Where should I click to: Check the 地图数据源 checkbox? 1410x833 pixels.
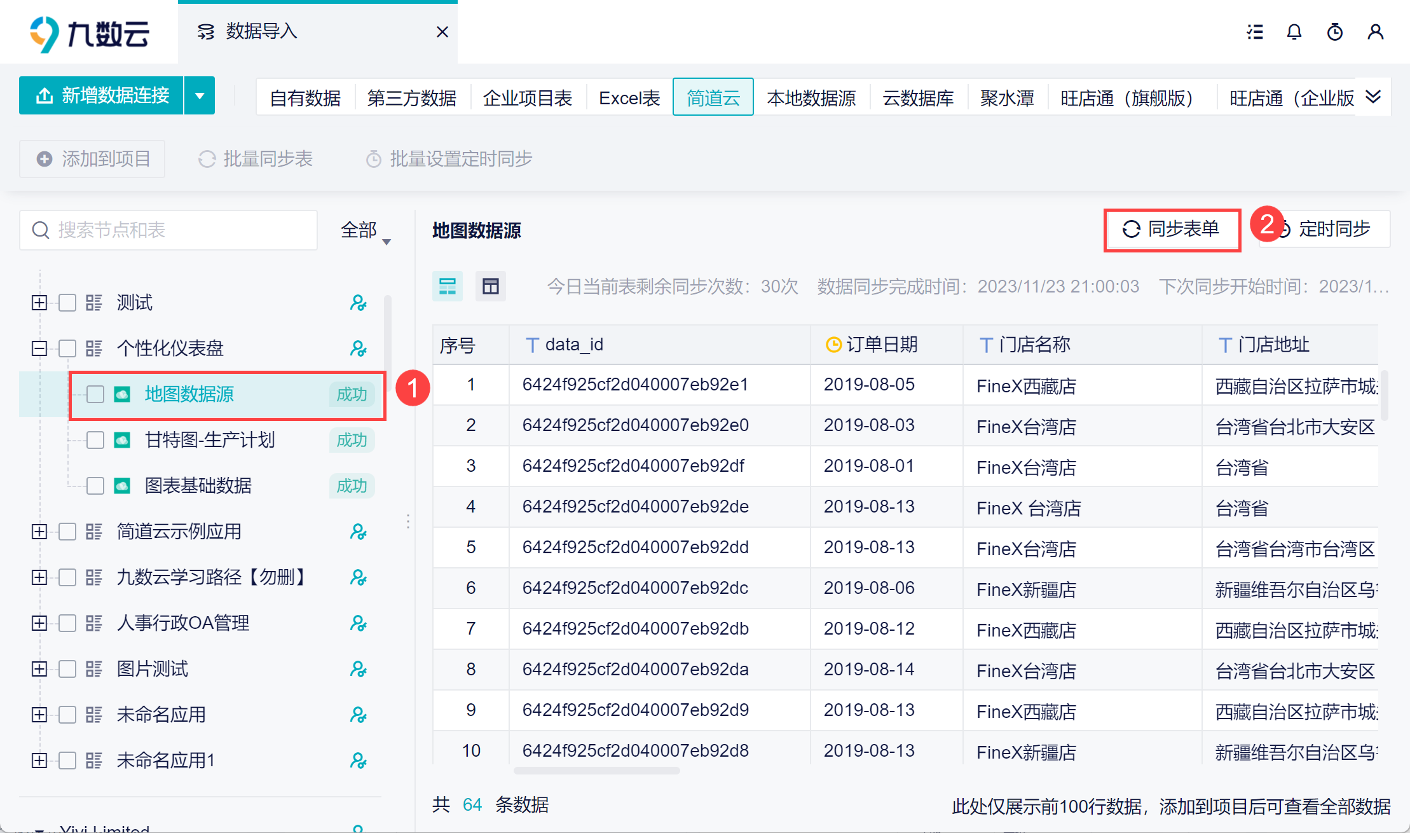[x=95, y=394]
